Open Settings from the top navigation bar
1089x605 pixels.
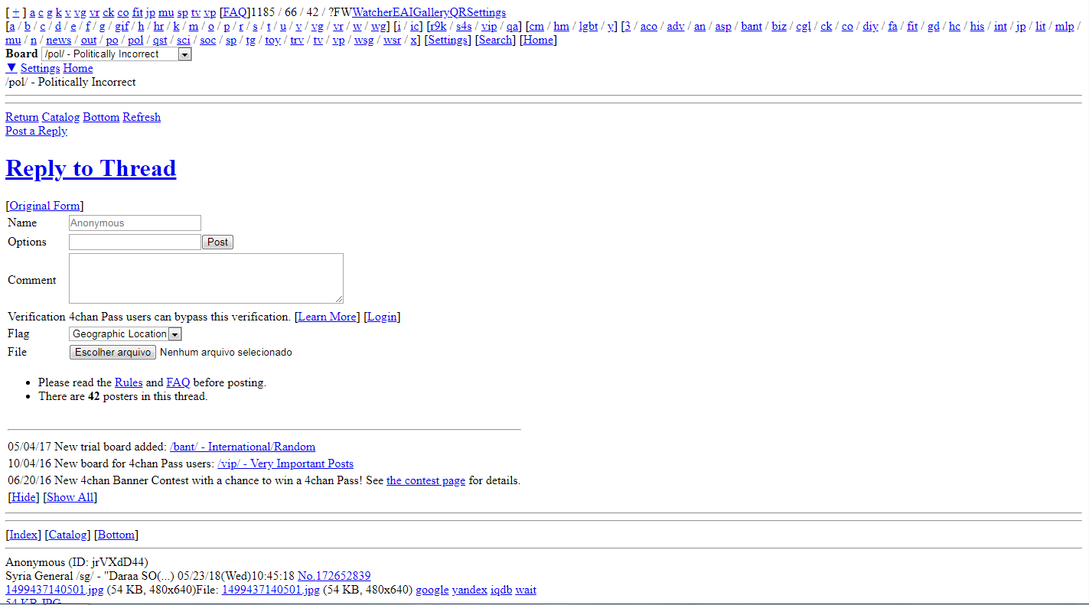coord(447,40)
